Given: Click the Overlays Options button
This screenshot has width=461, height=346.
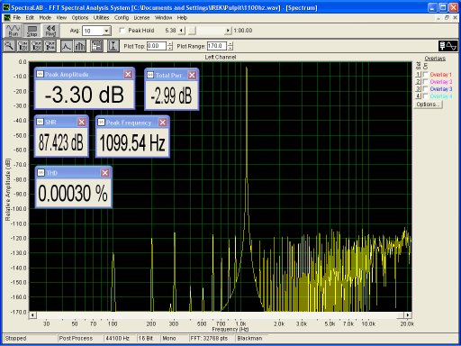Looking at the screenshot, I should (x=428, y=105).
